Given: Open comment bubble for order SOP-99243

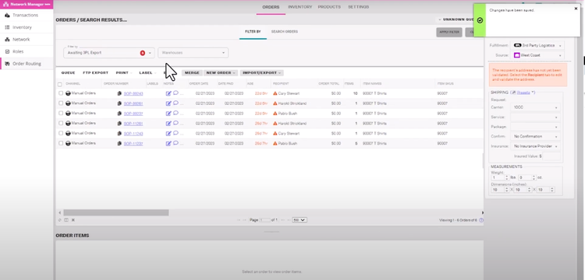Looking at the screenshot, I should (x=175, y=93).
